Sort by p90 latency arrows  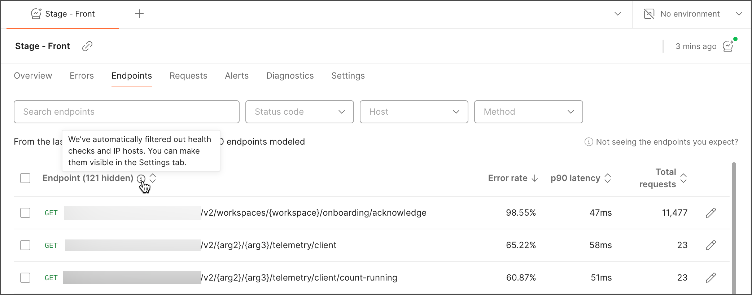point(608,178)
